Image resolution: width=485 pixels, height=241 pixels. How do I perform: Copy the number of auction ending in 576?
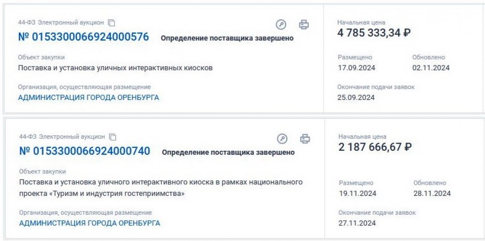point(111,23)
